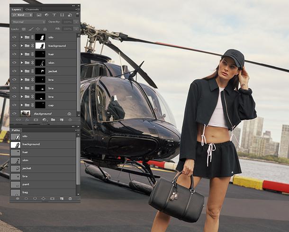Filter layers by smart objects icon
Screen dimensions: 289x232
(70, 15)
